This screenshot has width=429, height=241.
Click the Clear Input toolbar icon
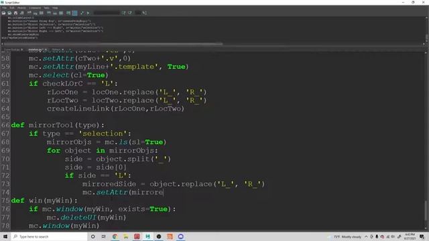tap(36, 13)
